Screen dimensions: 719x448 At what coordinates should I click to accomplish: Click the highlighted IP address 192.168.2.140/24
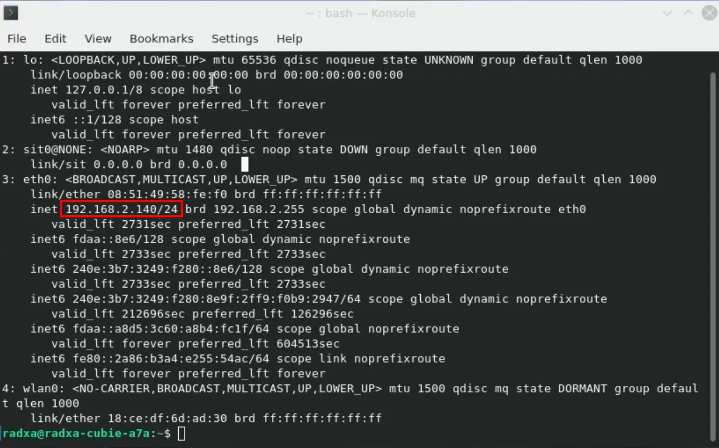(122, 209)
